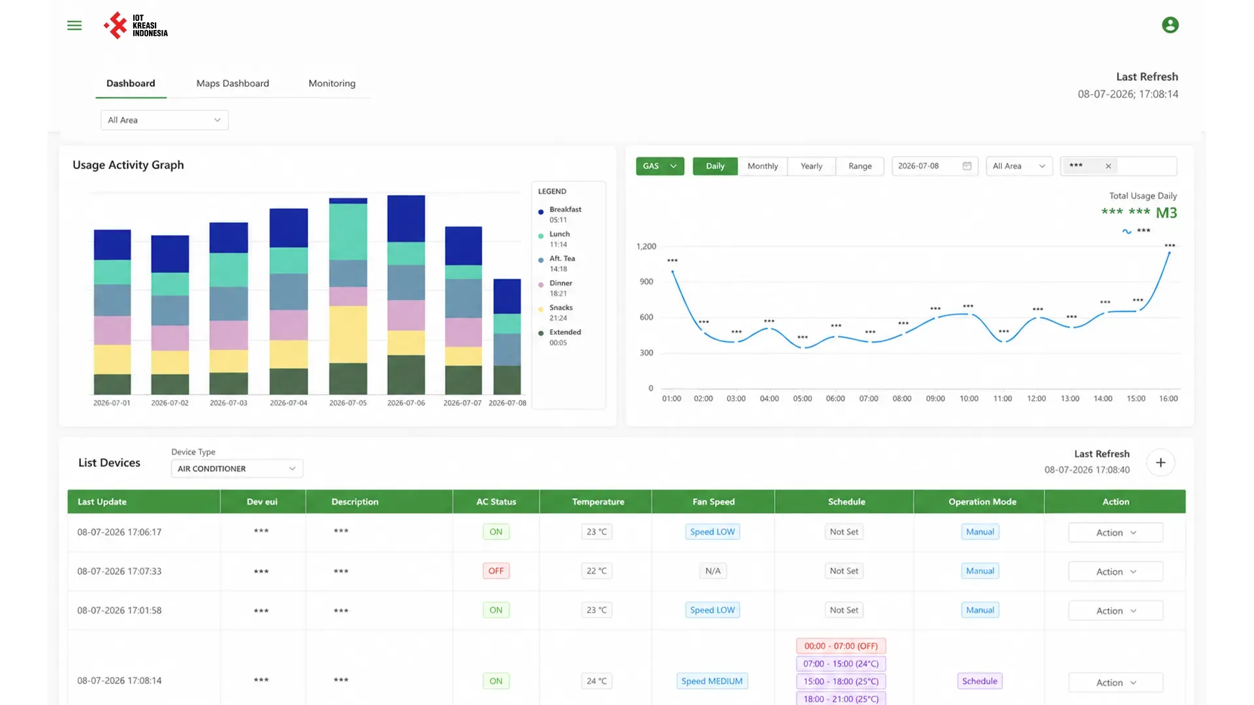Viewport: 1254px width, 705px height.
Task: Click the Fan Speed column header
Action: coord(713,502)
